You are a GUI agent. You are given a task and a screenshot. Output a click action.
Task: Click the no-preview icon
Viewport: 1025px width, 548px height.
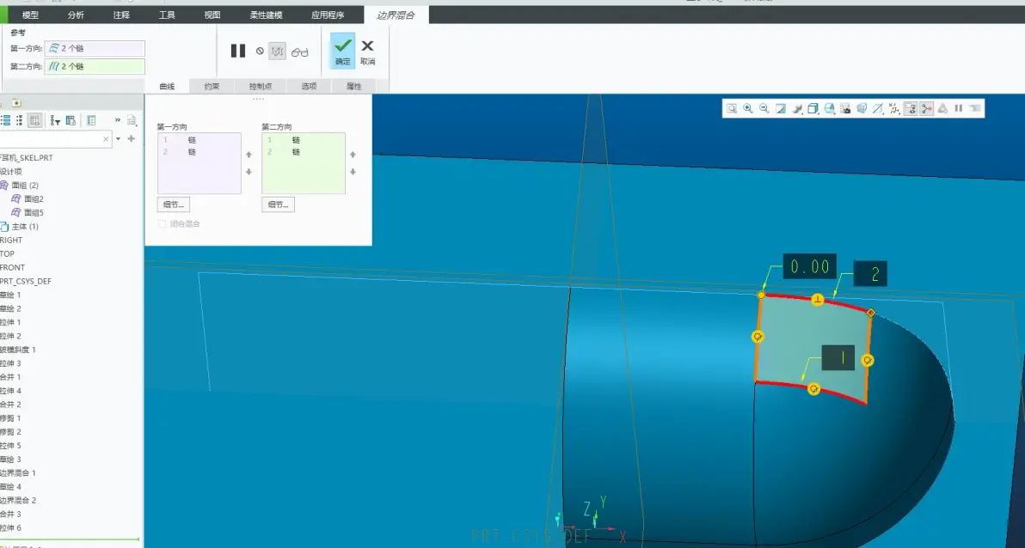pos(260,51)
